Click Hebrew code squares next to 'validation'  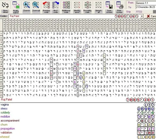click(146, 133)
